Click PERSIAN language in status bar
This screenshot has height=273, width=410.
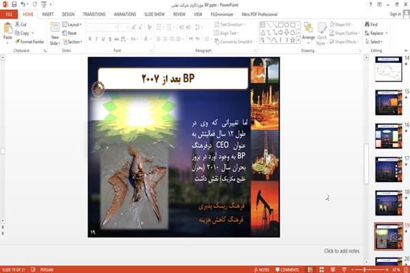tap(46, 270)
